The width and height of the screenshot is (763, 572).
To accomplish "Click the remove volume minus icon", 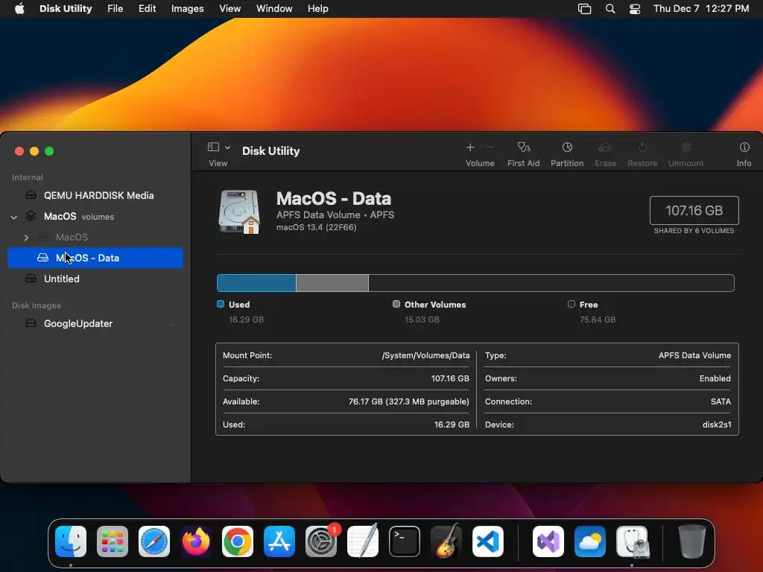I will click(490, 147).
